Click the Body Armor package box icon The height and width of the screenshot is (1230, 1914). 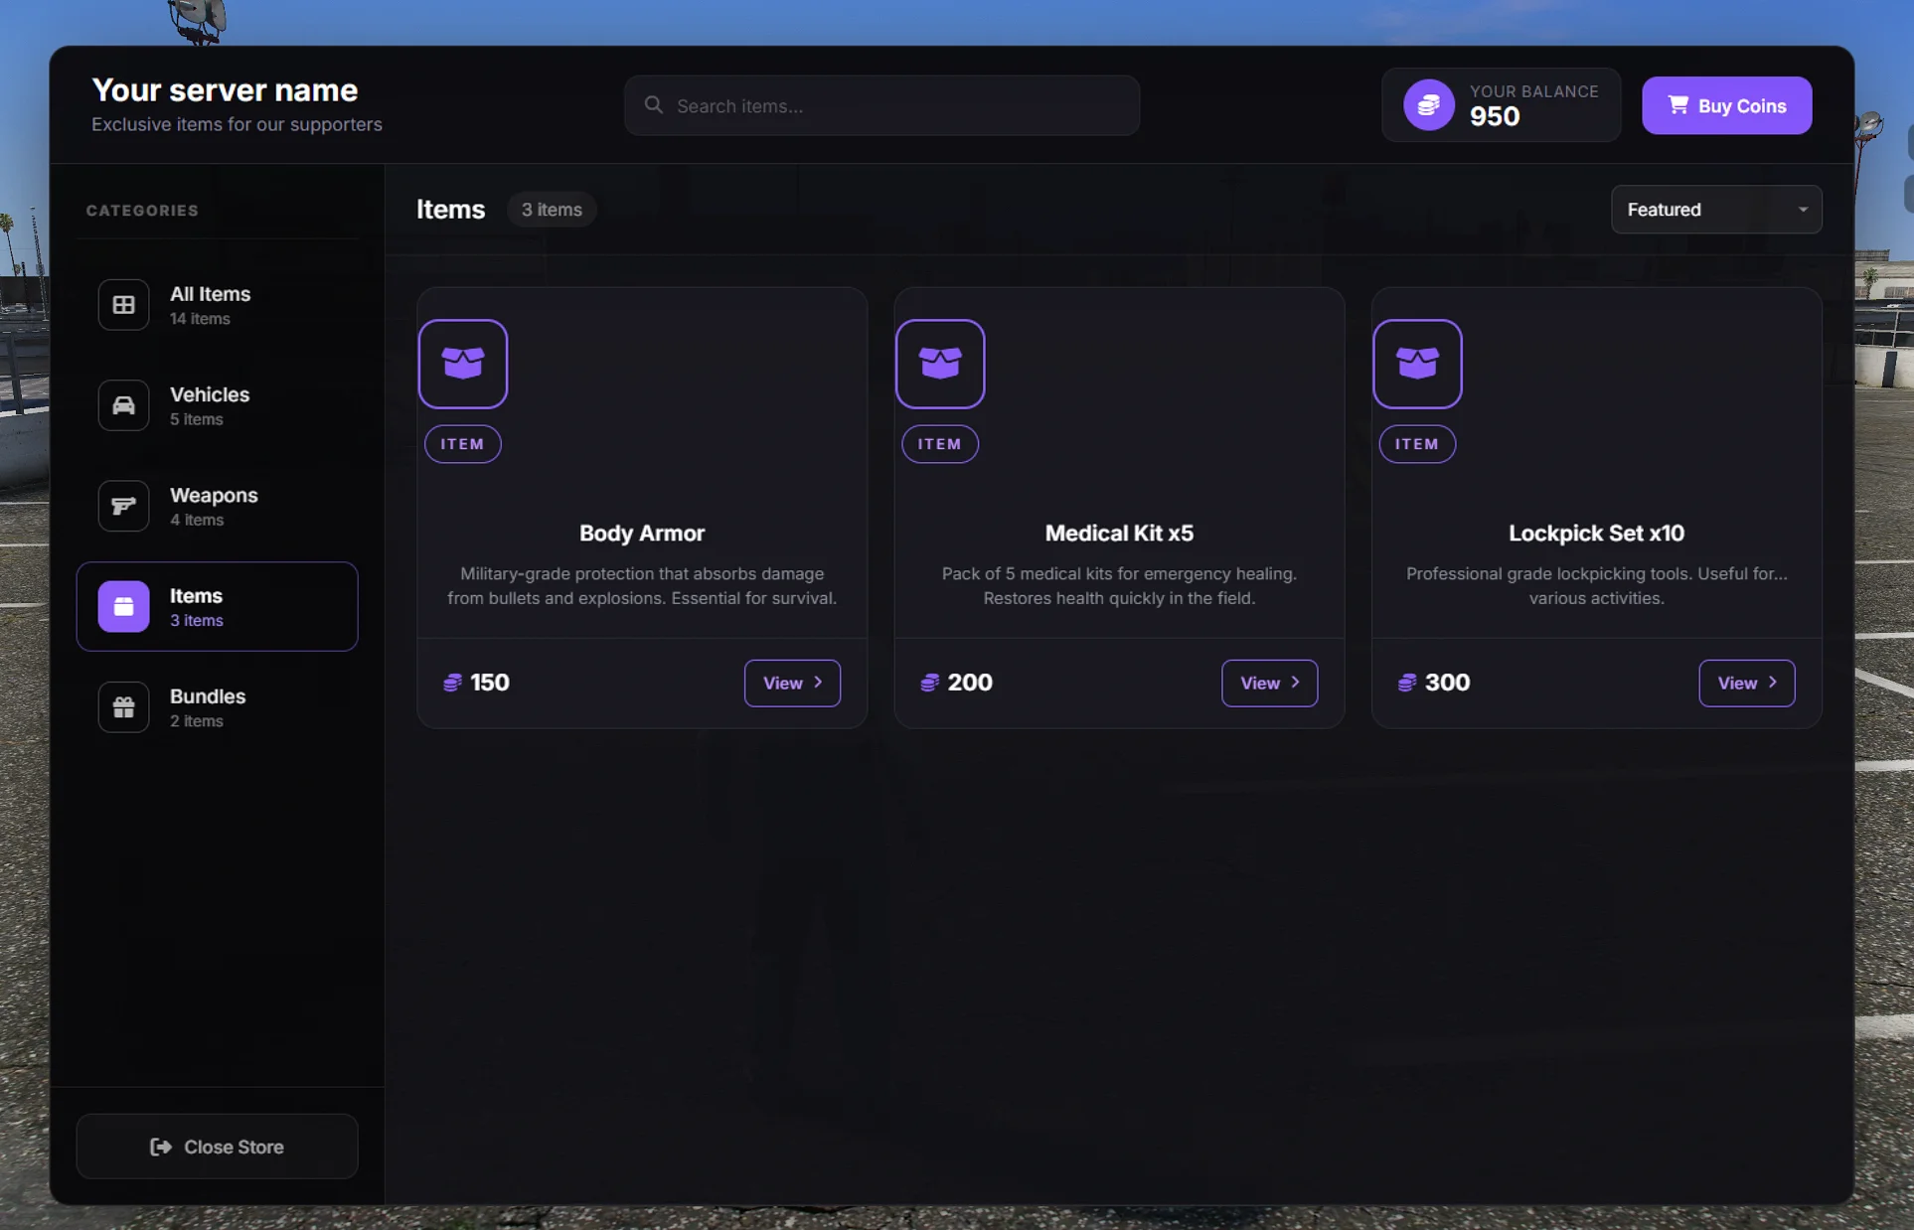(x=462, y=364)
